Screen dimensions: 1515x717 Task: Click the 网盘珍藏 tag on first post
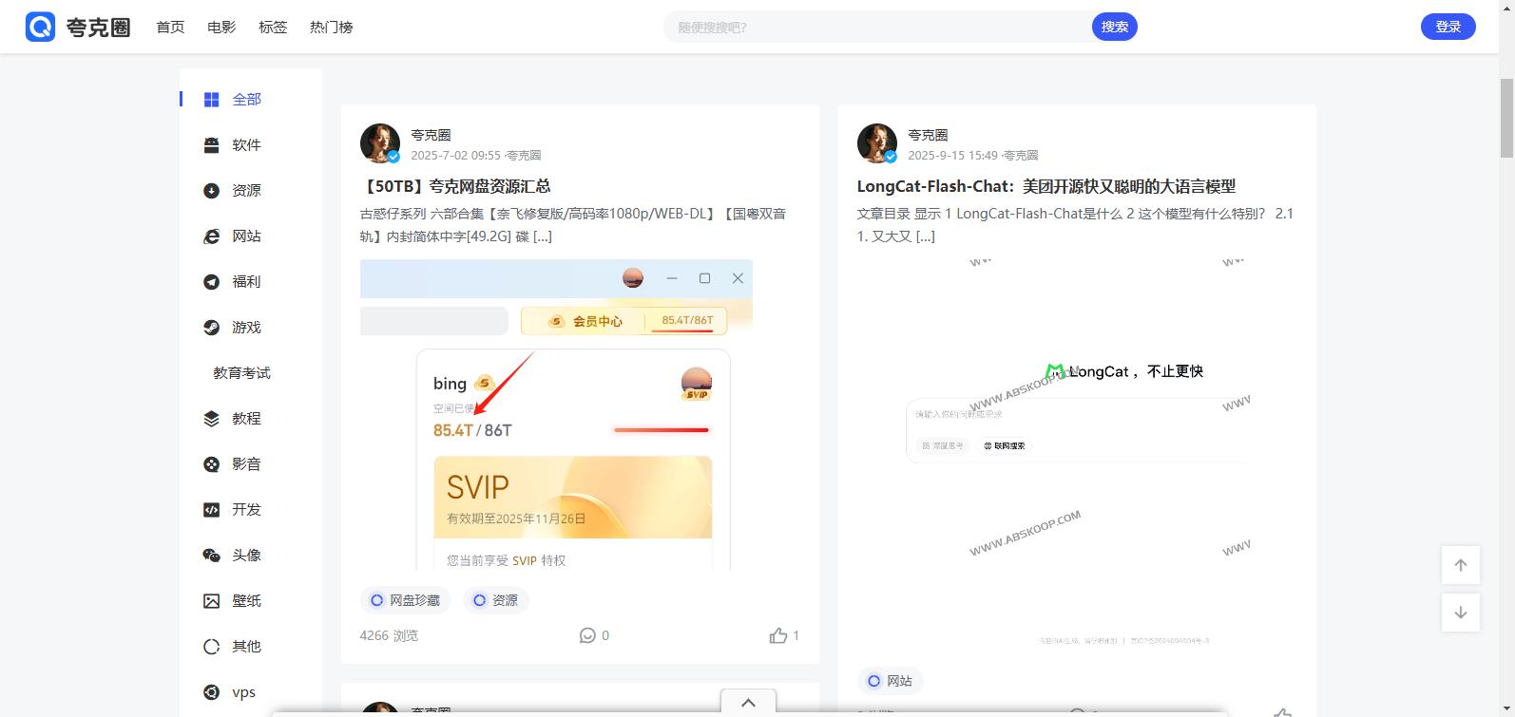pos(405,600)
